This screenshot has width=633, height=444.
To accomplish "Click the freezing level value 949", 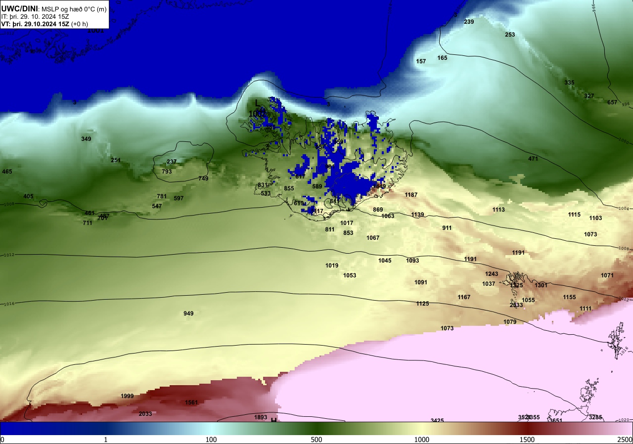I will (x=188, y=313).
